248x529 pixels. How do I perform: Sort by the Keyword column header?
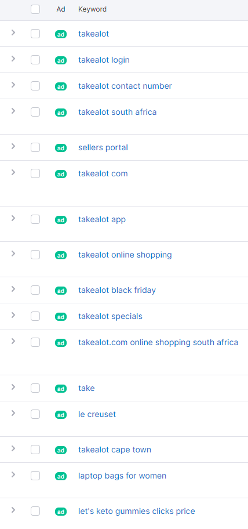(x=92, y=9)
